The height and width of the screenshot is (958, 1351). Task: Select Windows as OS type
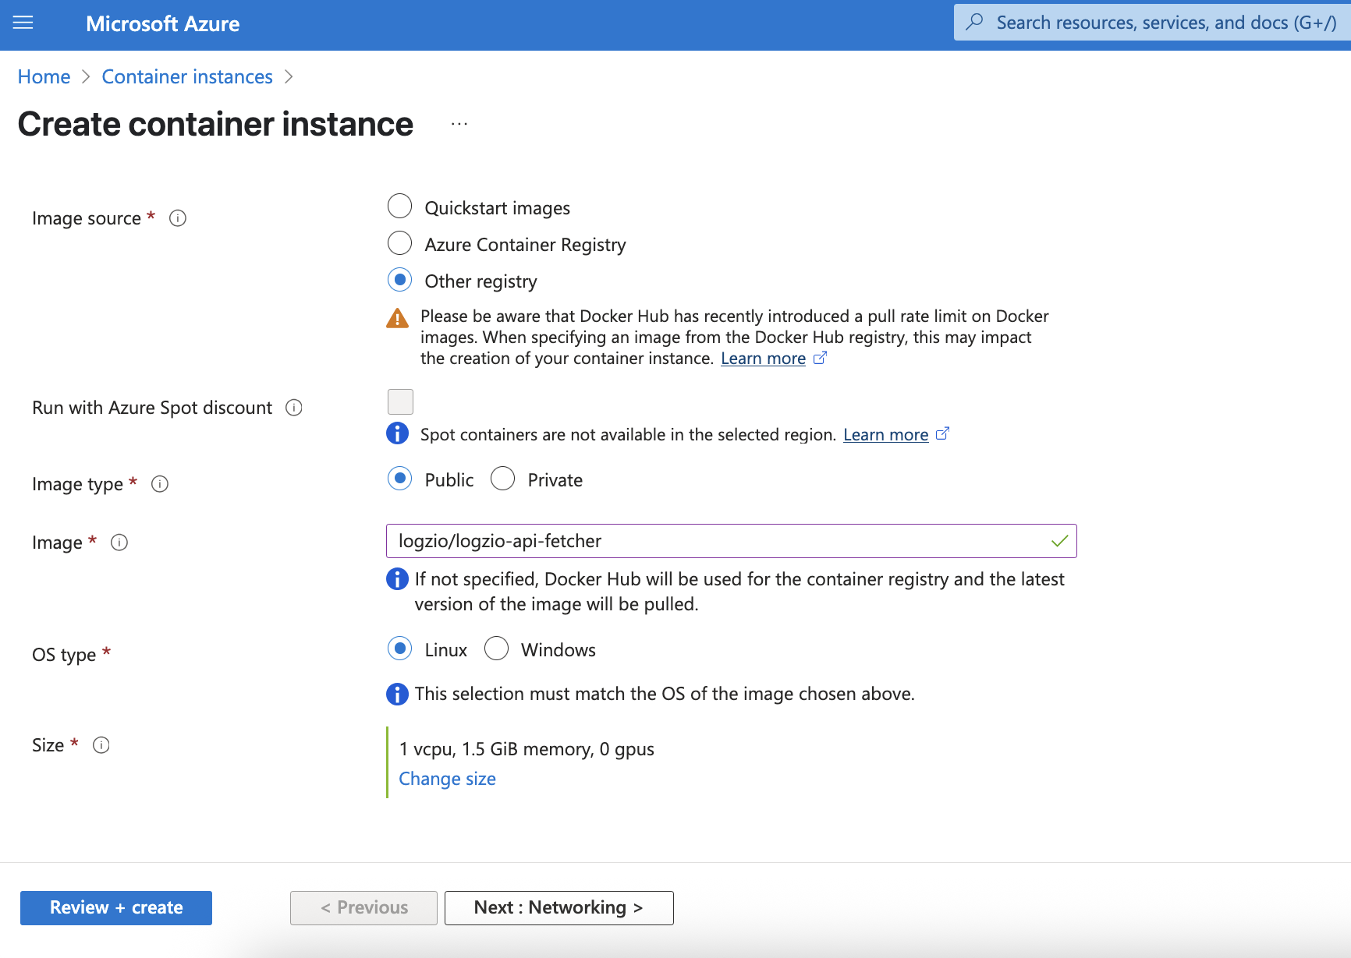pos(497,649)
